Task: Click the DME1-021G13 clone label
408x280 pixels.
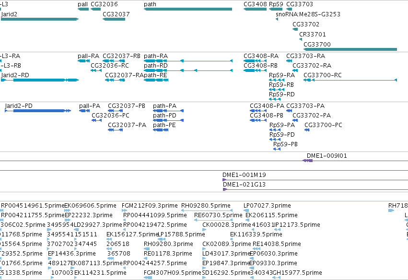Action: click(x=244, y=185)
